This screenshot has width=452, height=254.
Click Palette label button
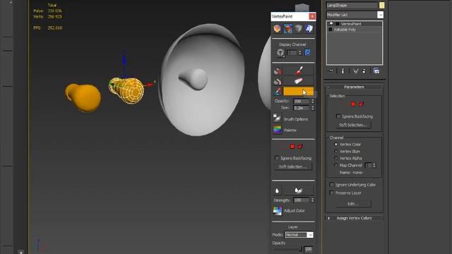click(290, 130)
